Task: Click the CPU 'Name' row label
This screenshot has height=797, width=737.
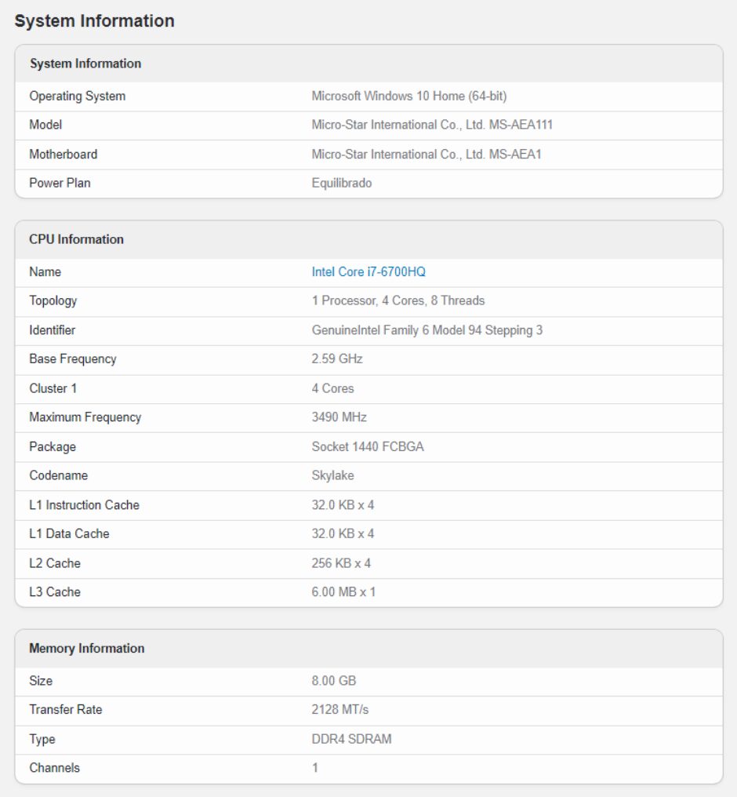Action: click(45, 272)
